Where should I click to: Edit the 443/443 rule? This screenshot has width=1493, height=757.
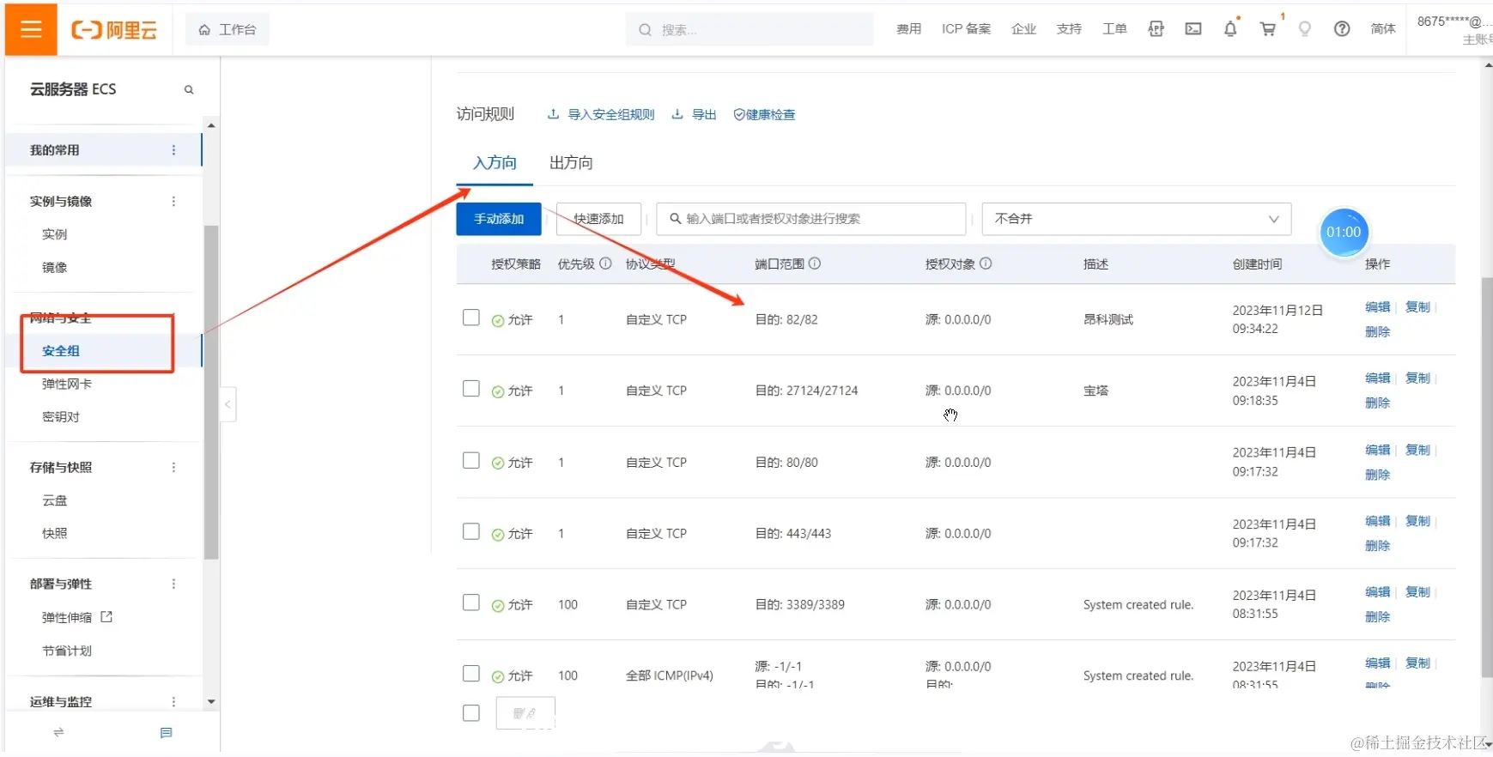(x=1377, y=521)
